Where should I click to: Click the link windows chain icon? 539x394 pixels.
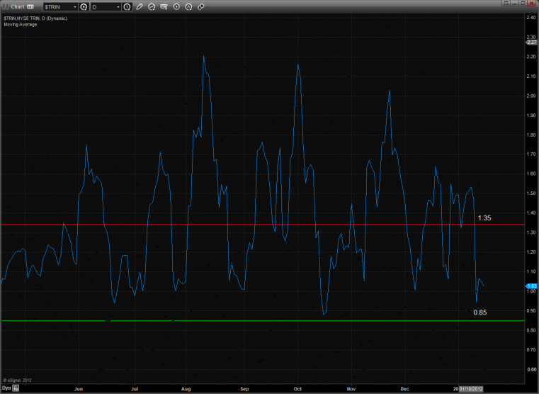click(200, 7)
